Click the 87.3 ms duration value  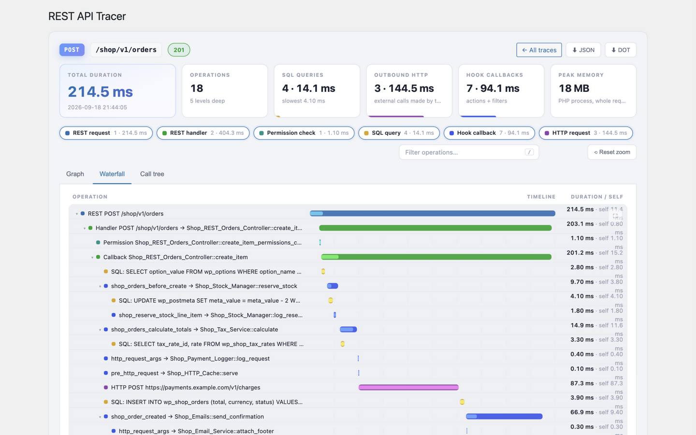pyautogui.click(x=582, y=383)
